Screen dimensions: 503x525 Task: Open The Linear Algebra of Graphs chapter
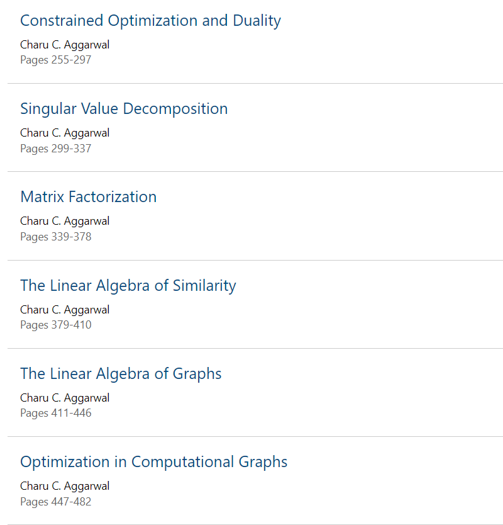[121, 374]
